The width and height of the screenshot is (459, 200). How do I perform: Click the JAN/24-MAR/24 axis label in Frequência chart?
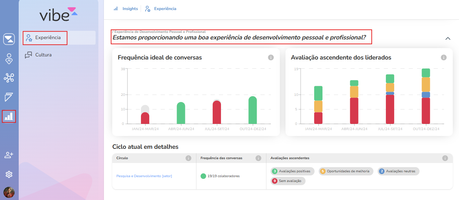click(x=145, y=129)
